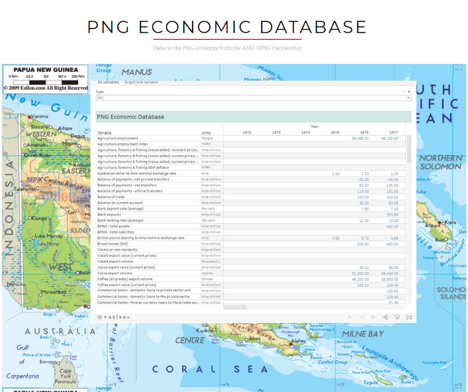Screen dimensions: 468x392
Task: Expand the dropdown arrow beside the funnel icon
Action: point(409,92)
